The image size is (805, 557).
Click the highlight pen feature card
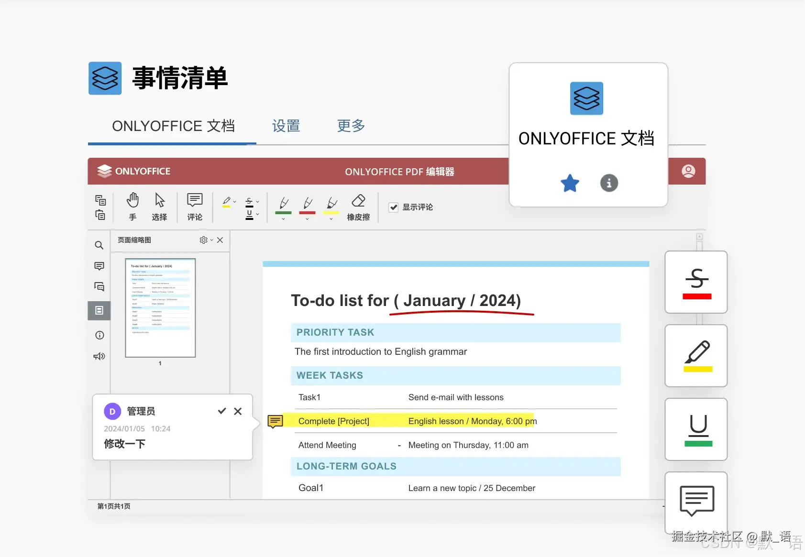(x=696, y=356)
